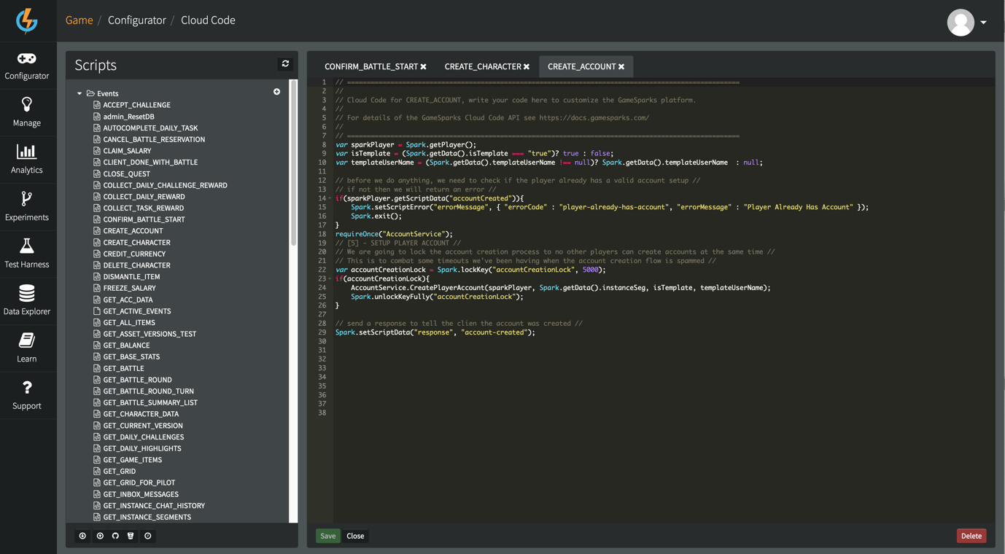
Task: Click into empty line 32 of the code editor
Action: (x=664, y=359)
